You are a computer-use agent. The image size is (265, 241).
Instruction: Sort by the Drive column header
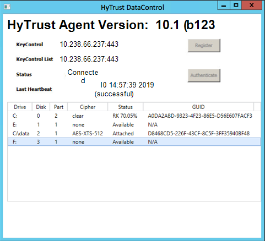click(20, 107)
